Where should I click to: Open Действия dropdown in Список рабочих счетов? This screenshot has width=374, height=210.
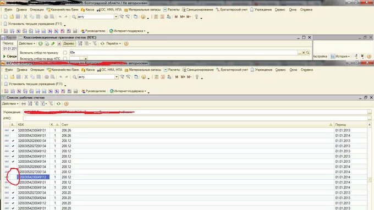pyautogui.click(x=10, y=104)
